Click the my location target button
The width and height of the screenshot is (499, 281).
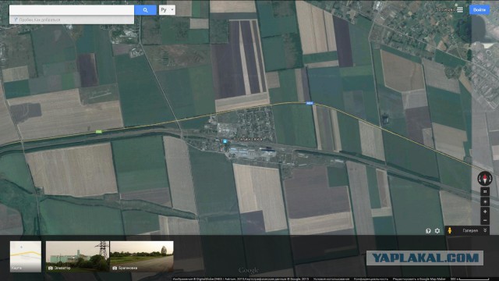[x=485, y=201]
